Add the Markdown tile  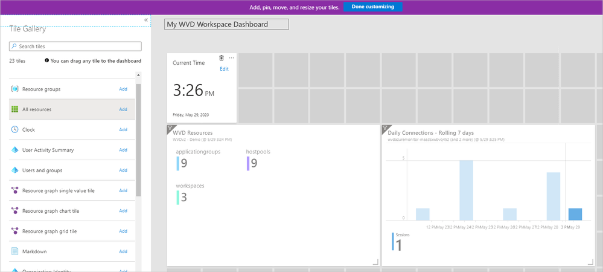[x=123, y=251]
